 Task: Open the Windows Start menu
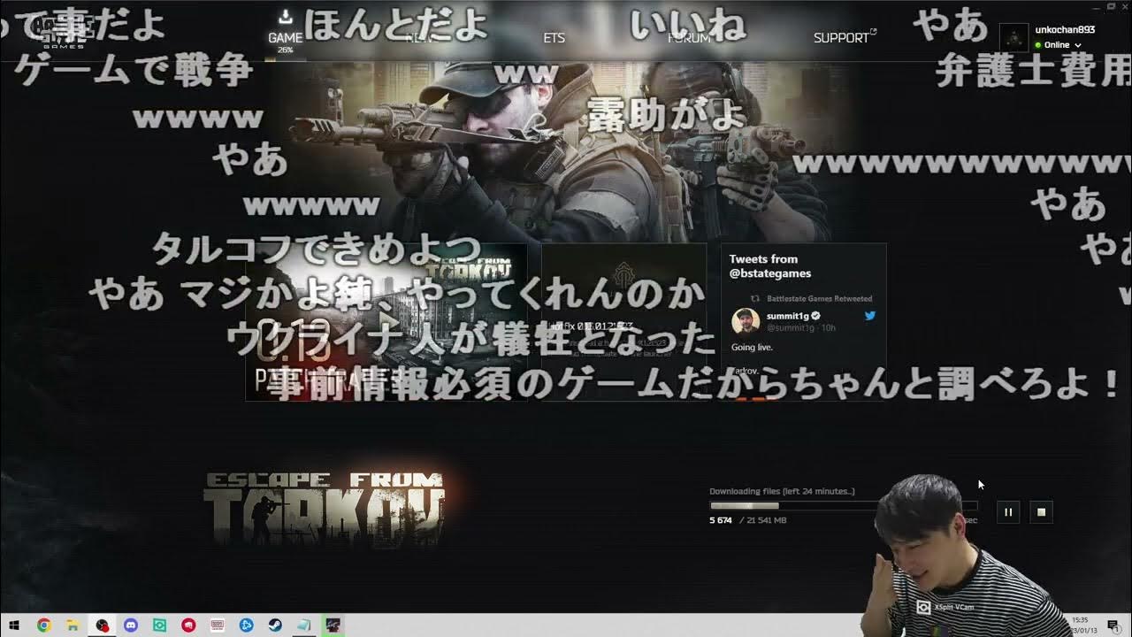click(x=14, y=625)
